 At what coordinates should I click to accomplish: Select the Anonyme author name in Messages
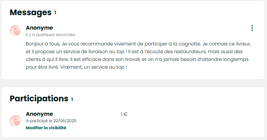click(39, 28)
